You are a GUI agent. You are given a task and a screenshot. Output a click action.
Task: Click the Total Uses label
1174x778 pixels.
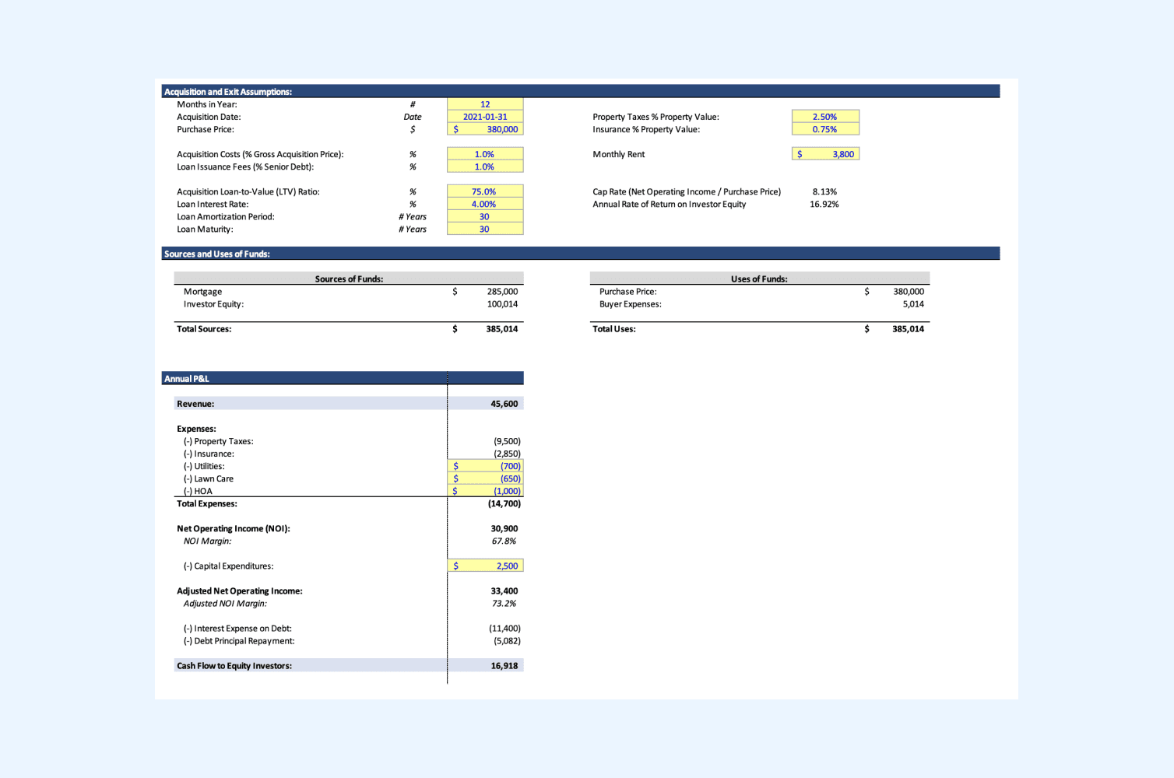click(614, 329)
